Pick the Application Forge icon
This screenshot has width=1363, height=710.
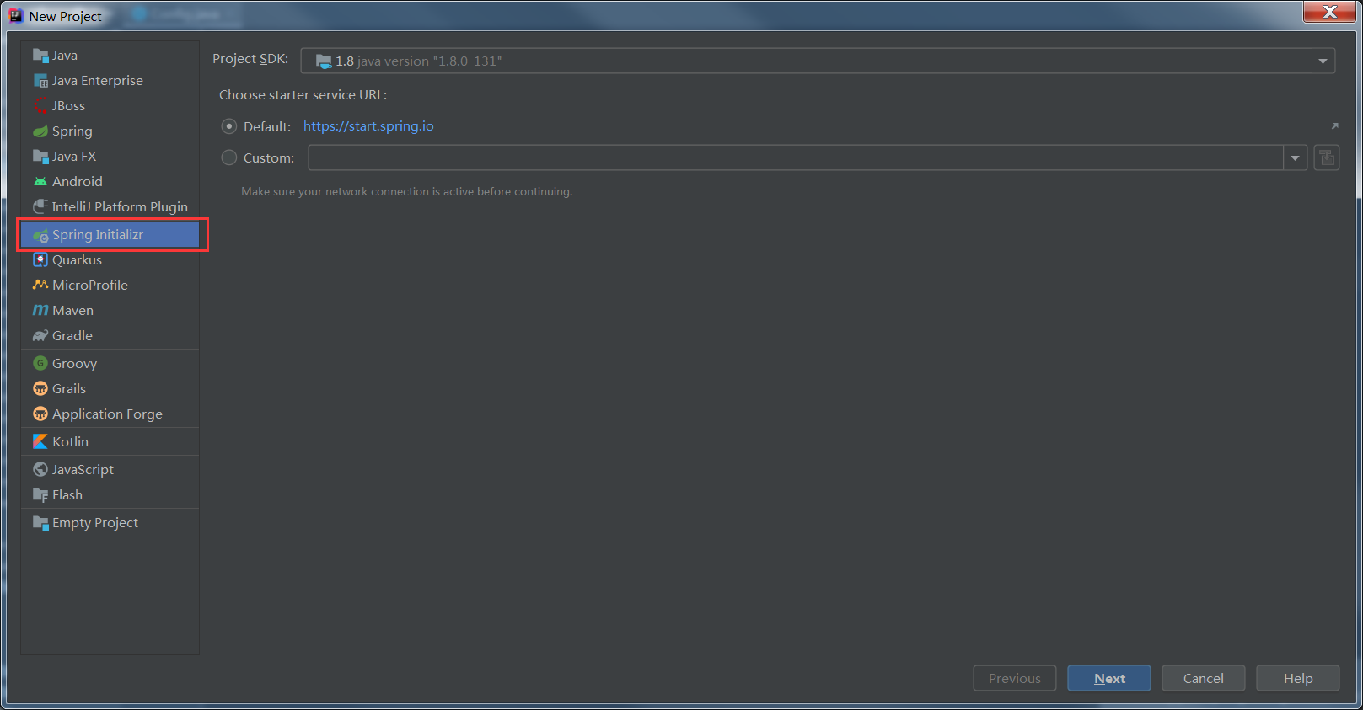pos(40,414)
